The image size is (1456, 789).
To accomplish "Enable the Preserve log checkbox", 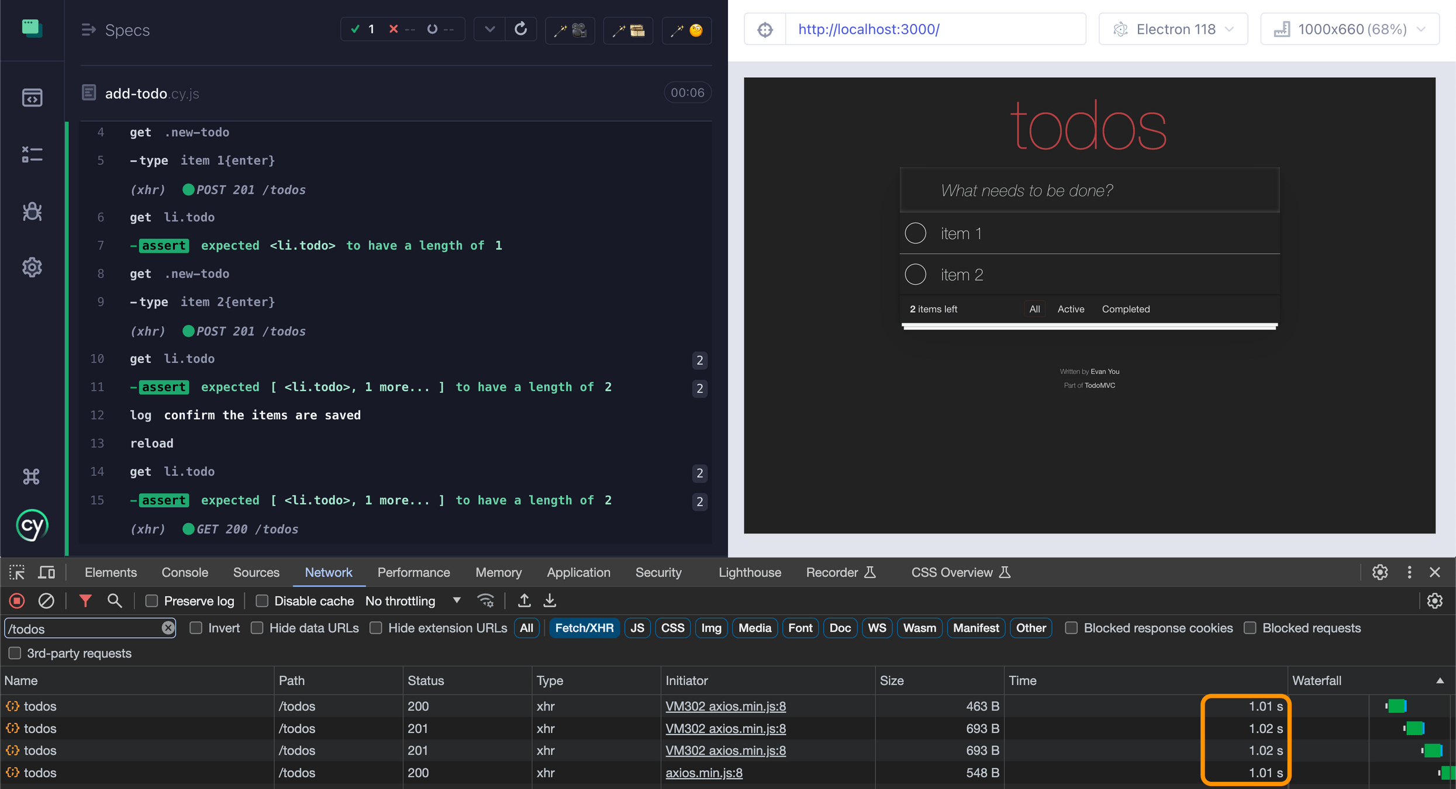I will click(x=152, y=601).
